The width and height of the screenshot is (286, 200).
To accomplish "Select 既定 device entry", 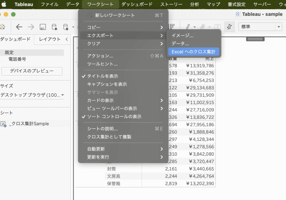I will (x=32, y=52).
